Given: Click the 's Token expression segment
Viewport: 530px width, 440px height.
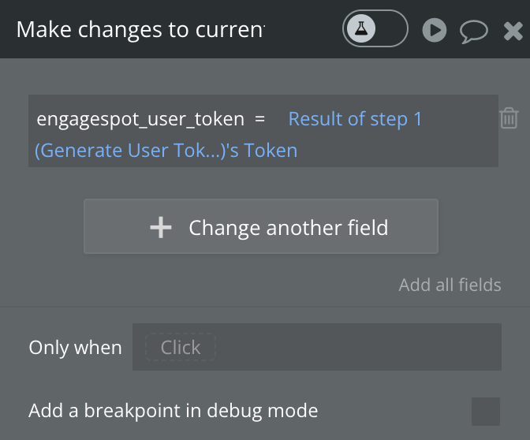Looking at the screenshot, I should coord(262,151).
